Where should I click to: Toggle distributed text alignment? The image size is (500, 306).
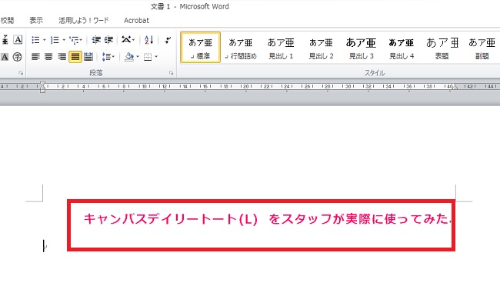coord(88,57)
